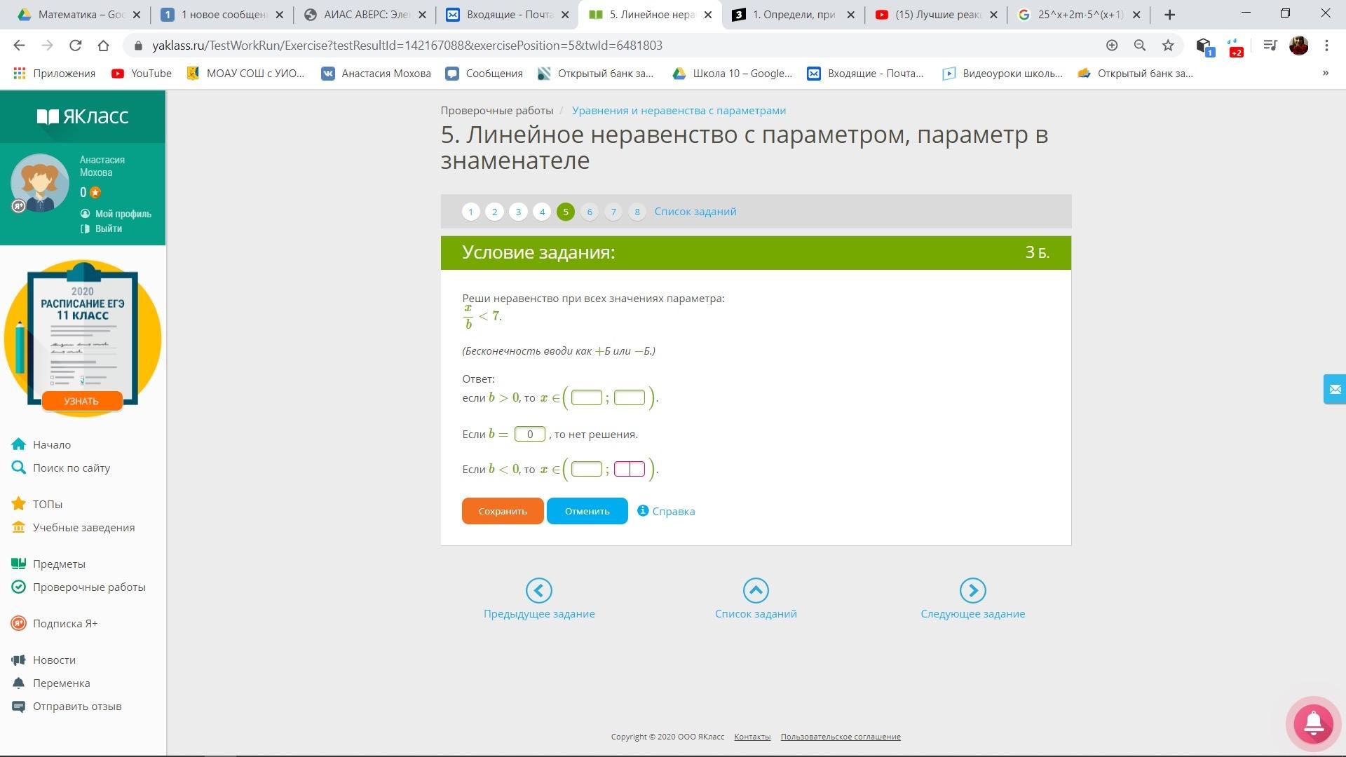
Task: Expand hidden bookmarks chevron
Action: click(x=1325, y=73)
